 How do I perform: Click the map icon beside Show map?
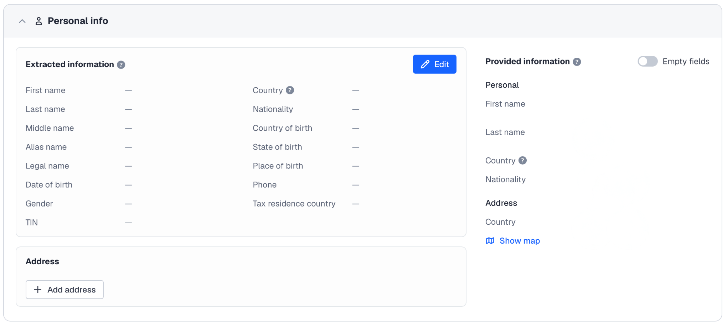click(x=490, y=241)
